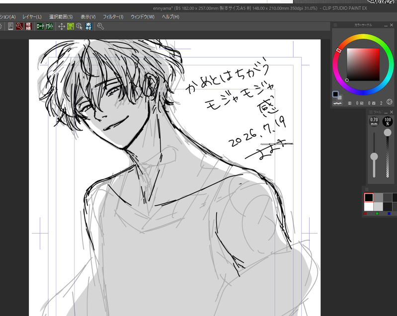397x316 pixels.
Task: Select the small red square below the swatches
Action: 365,214
